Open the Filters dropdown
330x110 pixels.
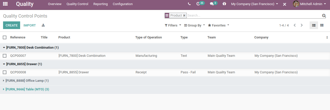pyautogui.click(x=173, y=25)
